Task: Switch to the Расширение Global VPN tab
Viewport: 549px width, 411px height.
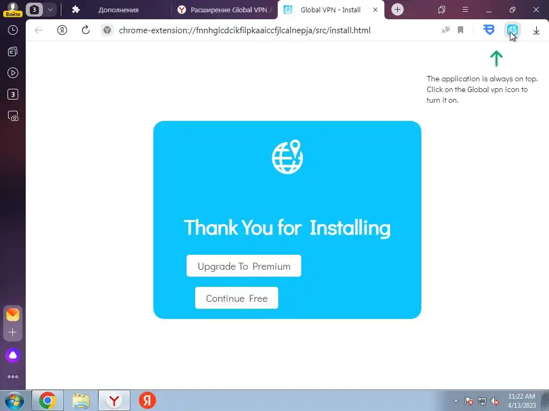Action: [225, 10]
